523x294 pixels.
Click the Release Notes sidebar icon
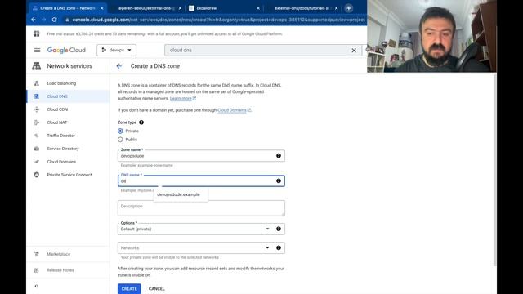[x=37, y=270]
